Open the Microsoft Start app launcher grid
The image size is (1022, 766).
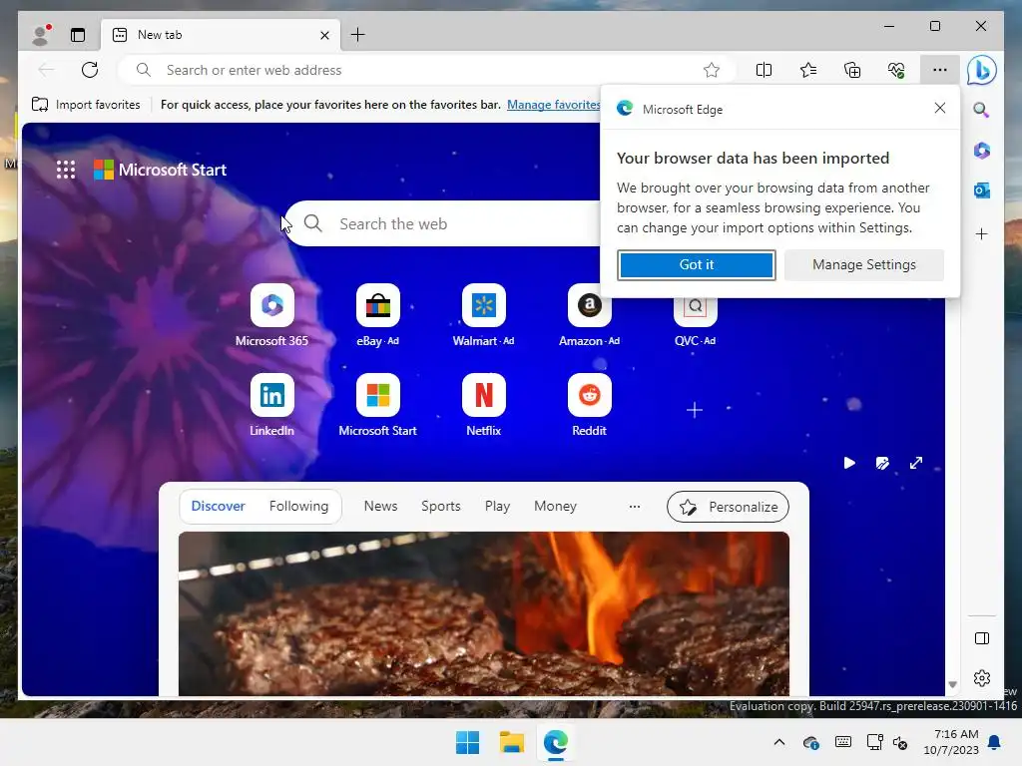coord(65,170)
